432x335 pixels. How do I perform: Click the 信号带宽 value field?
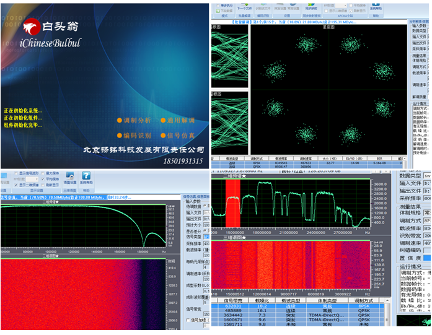point(206,314)
